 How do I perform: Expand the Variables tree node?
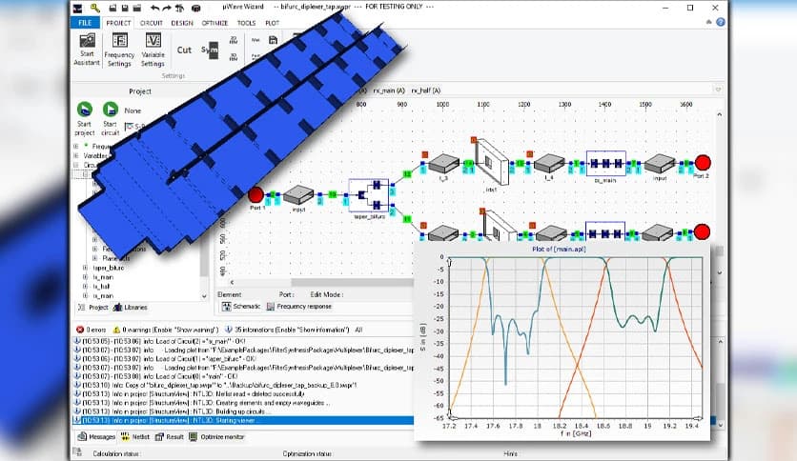(x=76, y=155)
